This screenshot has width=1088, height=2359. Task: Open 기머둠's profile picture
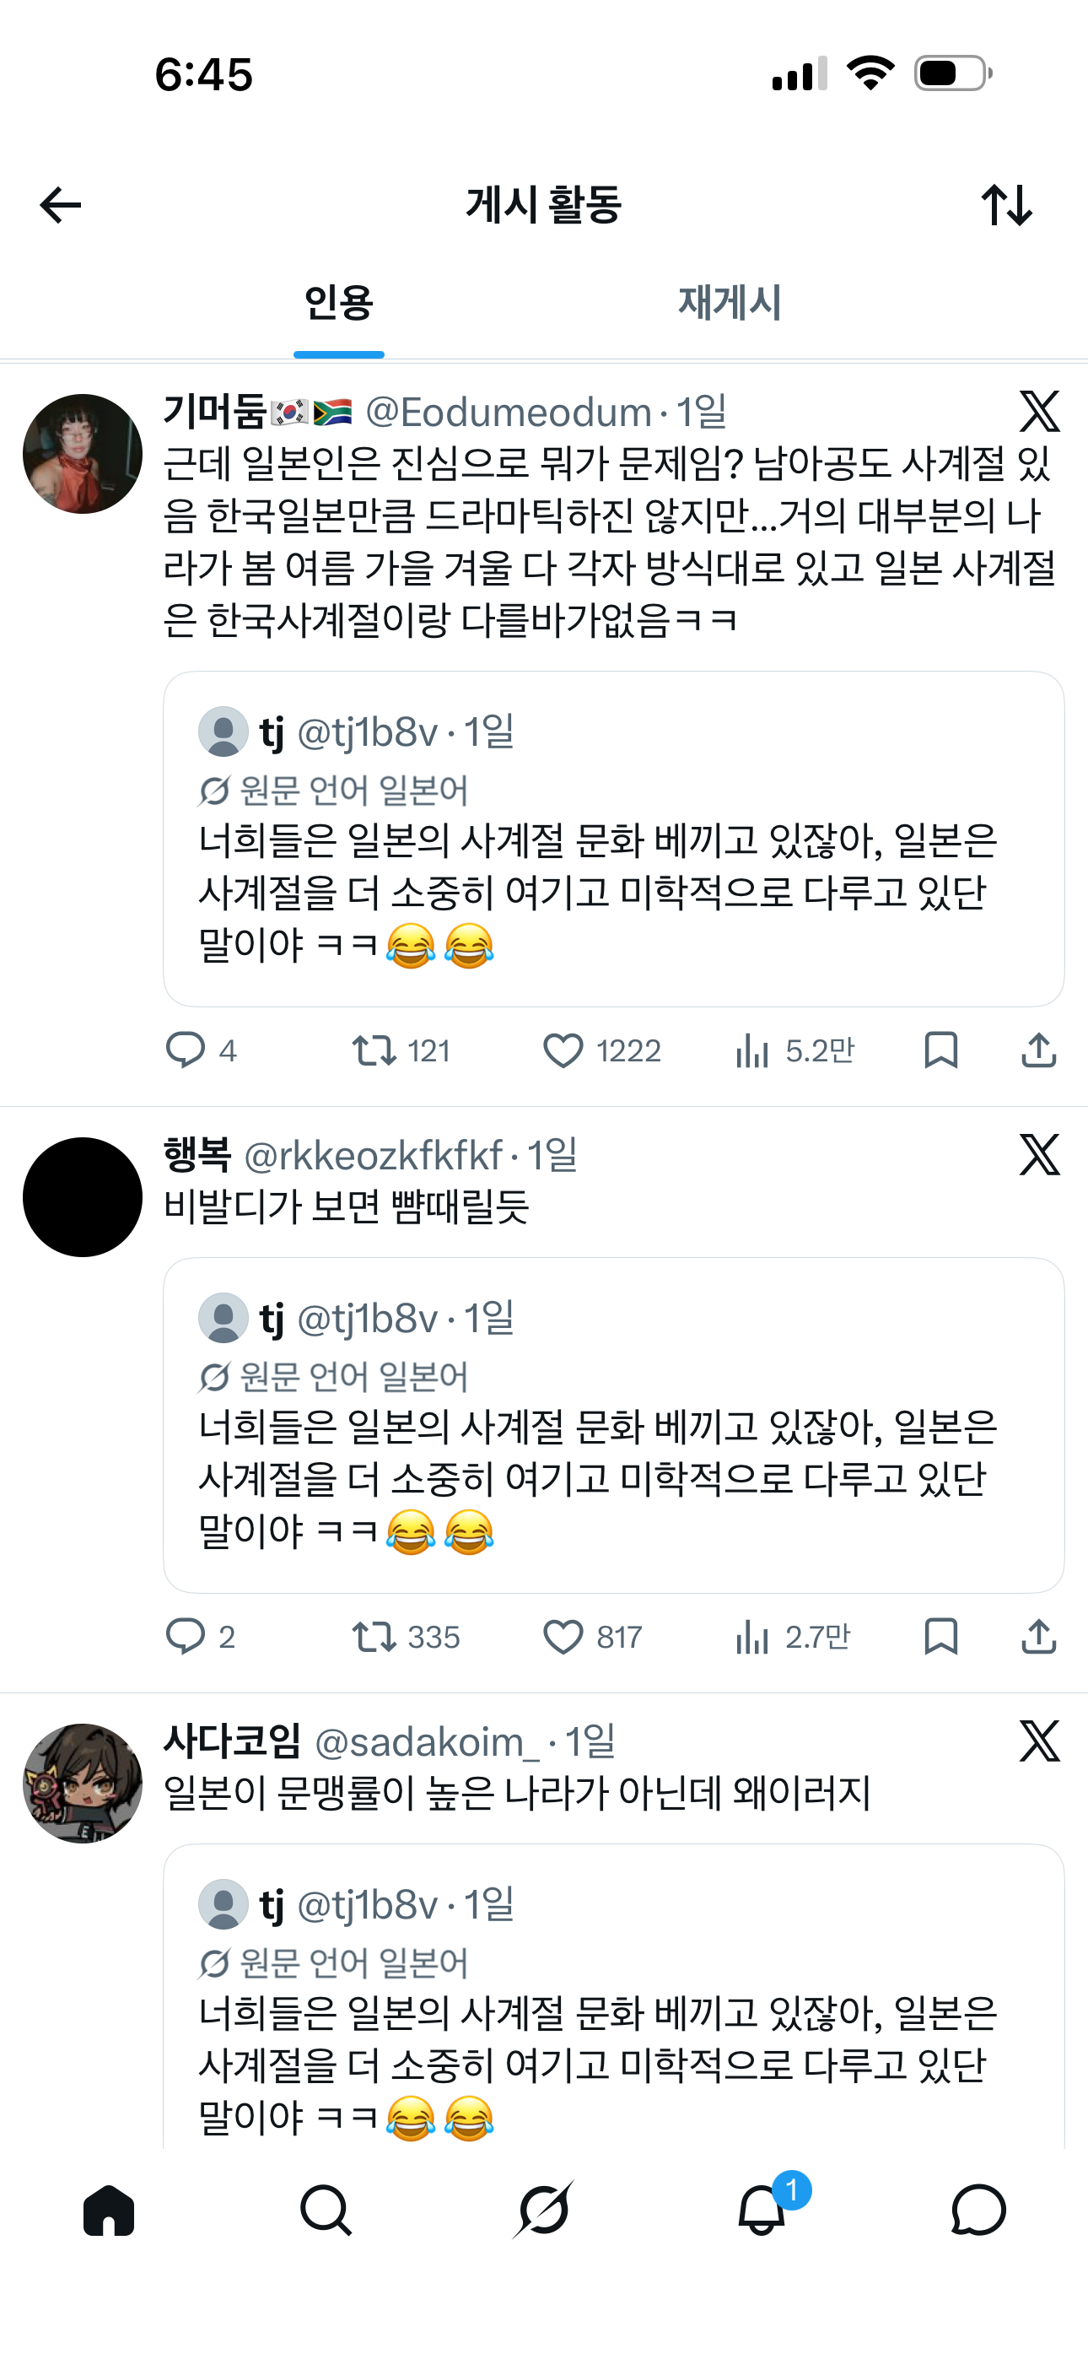(83, 454)
